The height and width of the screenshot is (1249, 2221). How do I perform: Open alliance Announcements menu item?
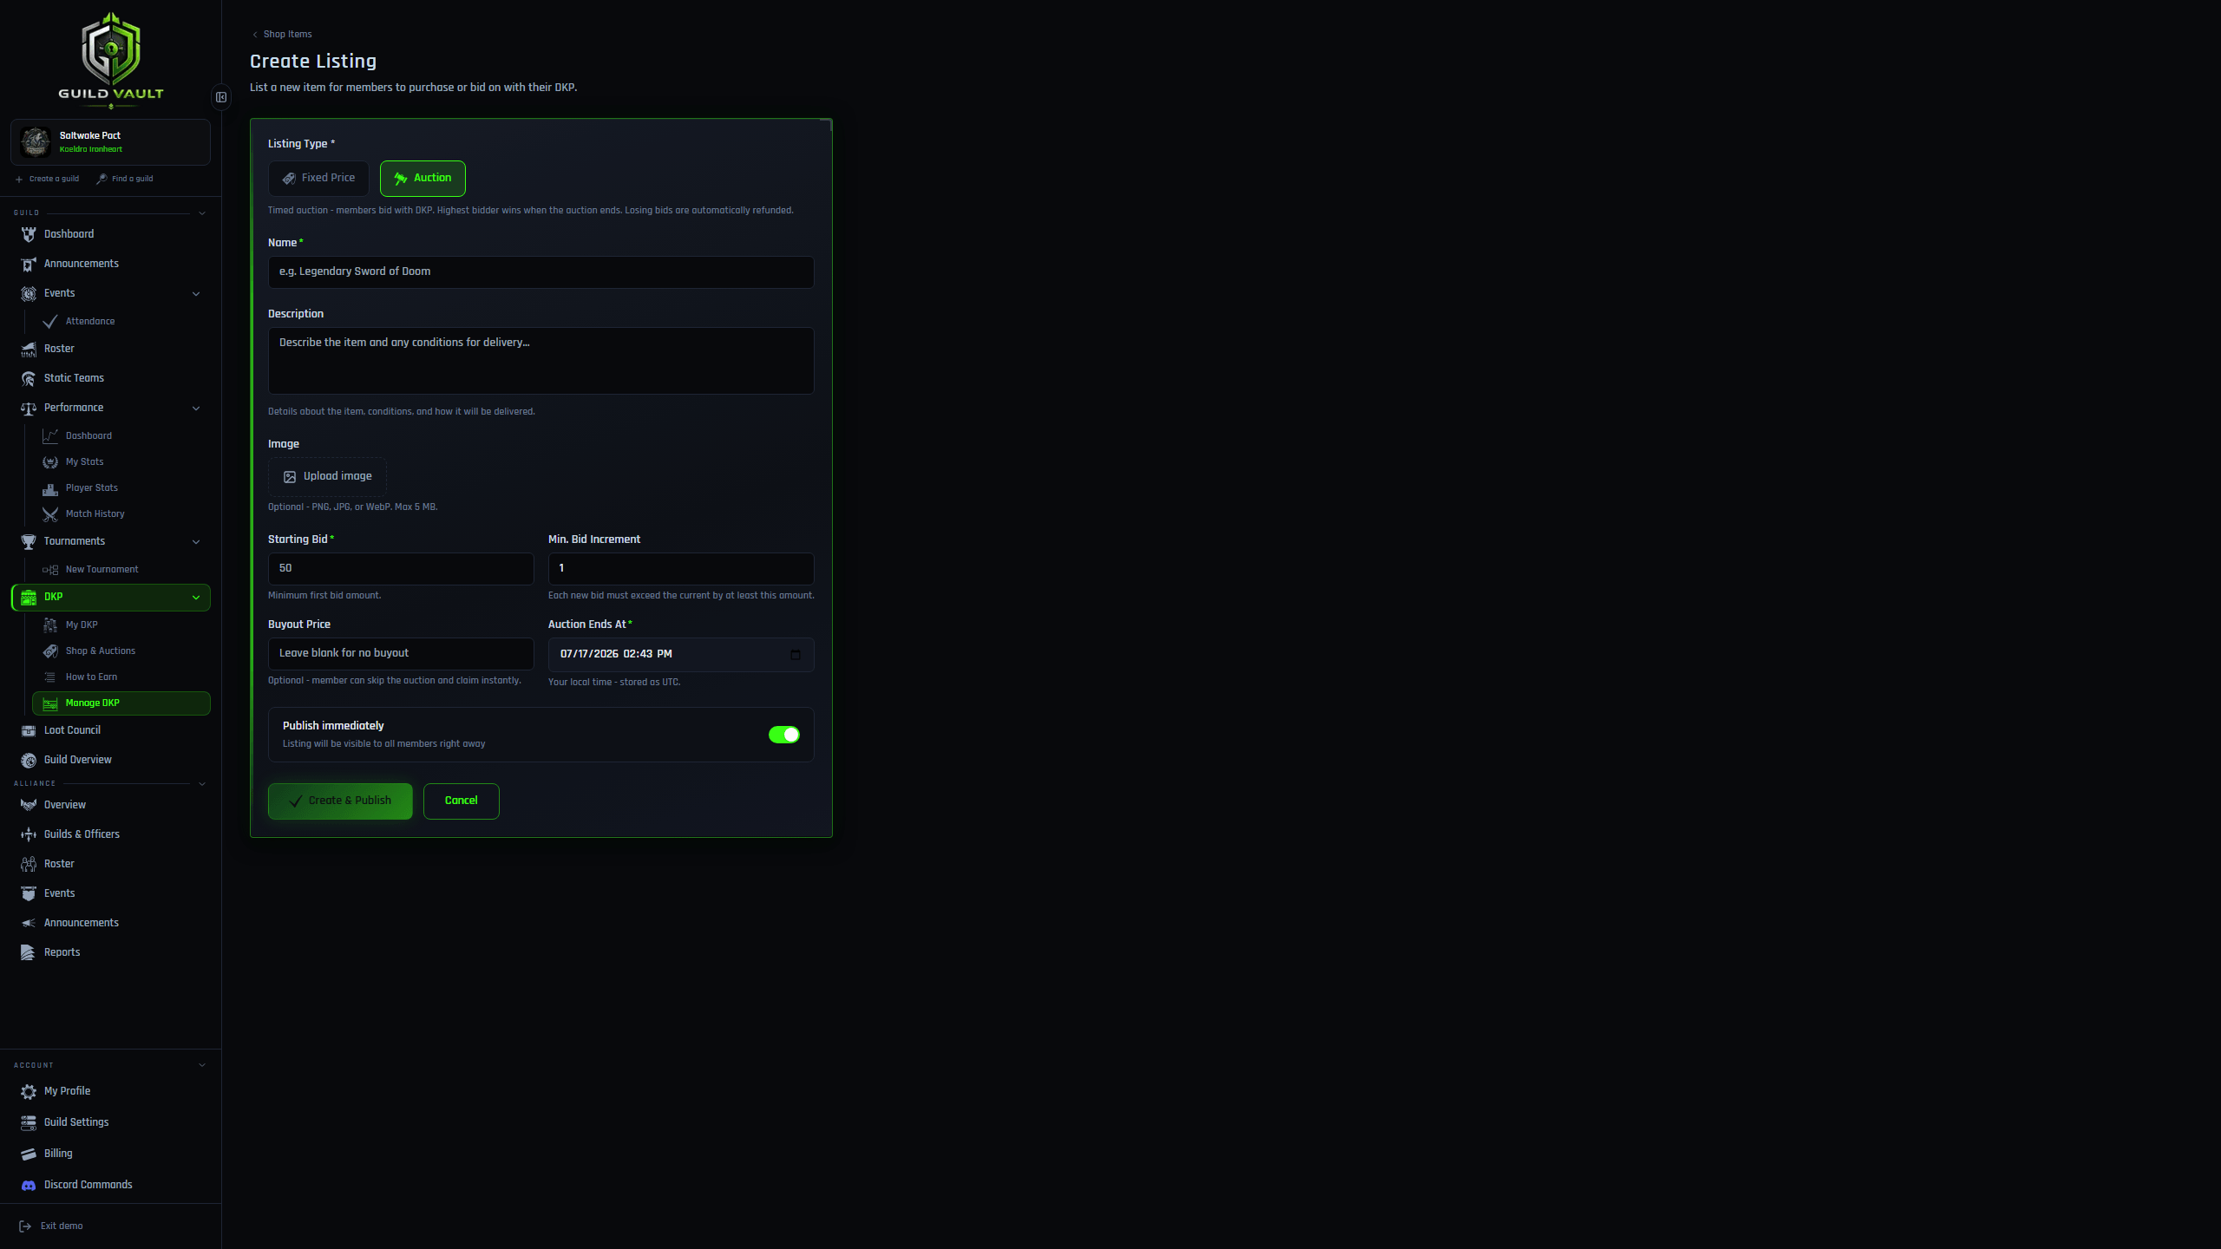click(x=111, y=923)
